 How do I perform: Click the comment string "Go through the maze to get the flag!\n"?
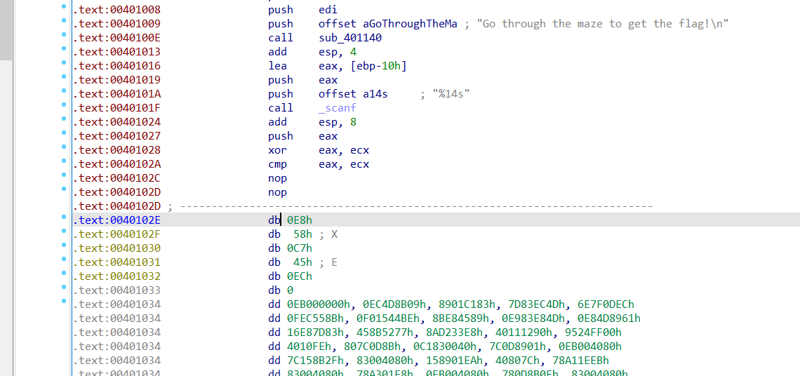click(x=603, y=24)
